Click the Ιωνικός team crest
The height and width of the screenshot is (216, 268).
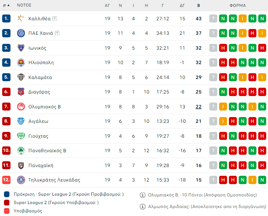click(21, 48)
